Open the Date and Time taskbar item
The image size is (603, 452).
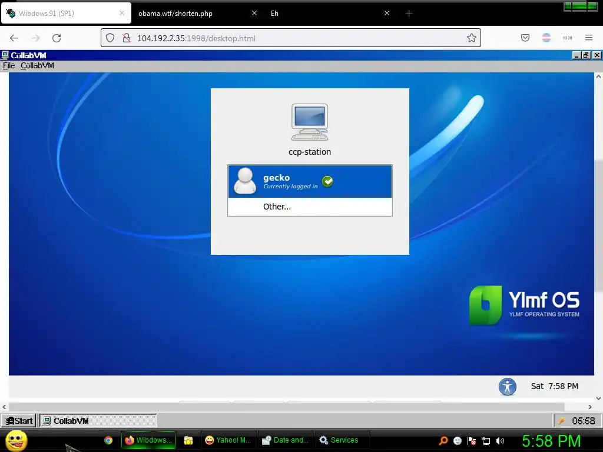[286, 440]
